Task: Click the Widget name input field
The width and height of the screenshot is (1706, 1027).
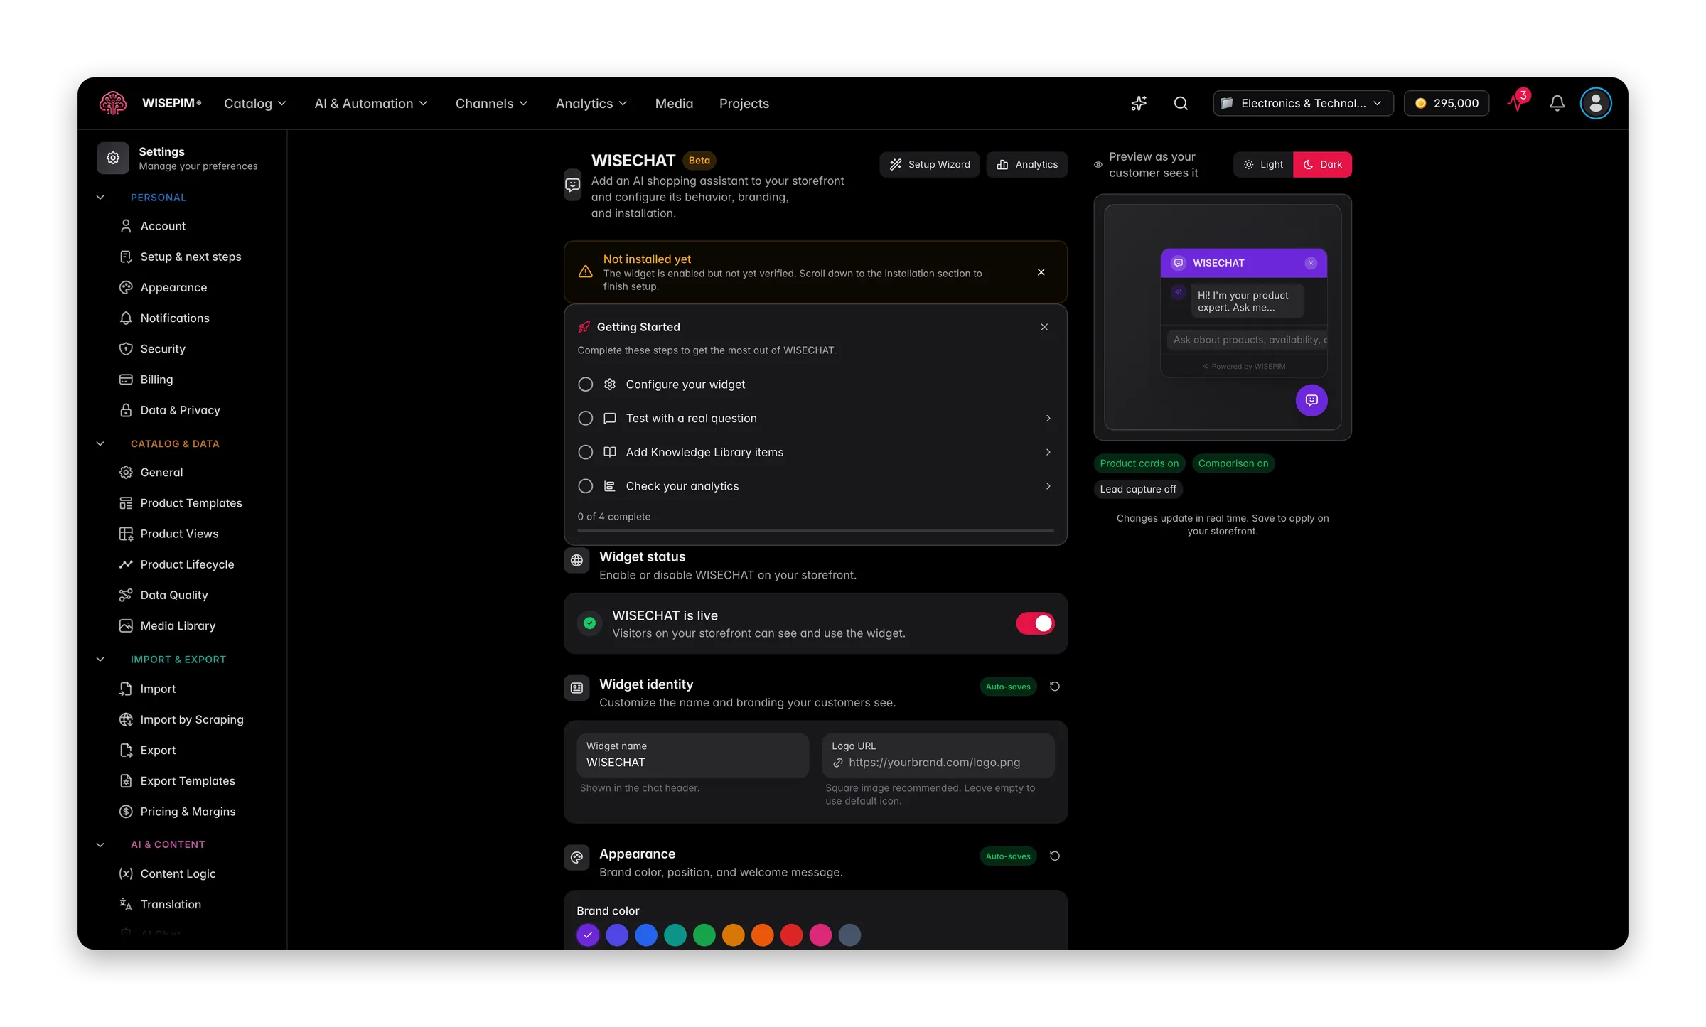Action: [x=693, y=756]
